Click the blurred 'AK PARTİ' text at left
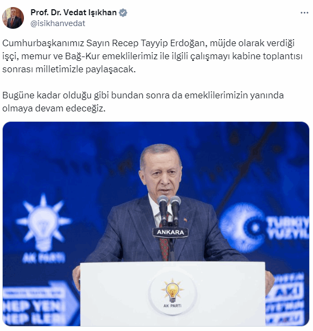This screenshot has width=313, height=331. [43, 258]
